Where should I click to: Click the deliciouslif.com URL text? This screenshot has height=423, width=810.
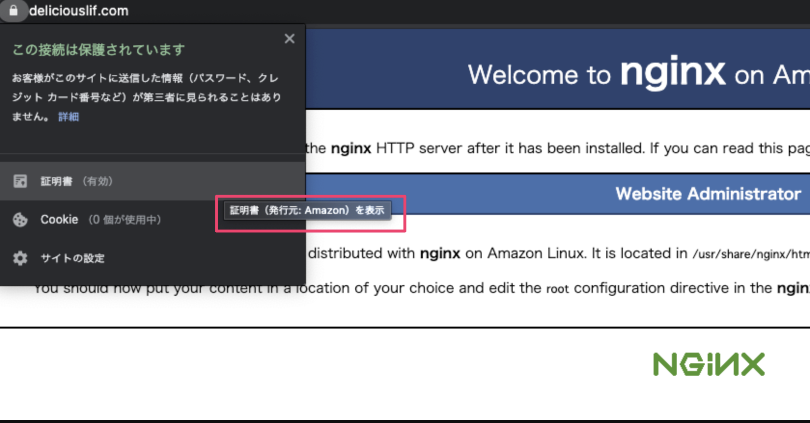79,11
